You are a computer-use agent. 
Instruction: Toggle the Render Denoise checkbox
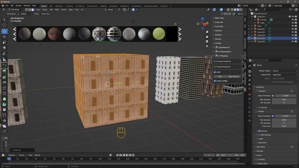tap(259, 131)
